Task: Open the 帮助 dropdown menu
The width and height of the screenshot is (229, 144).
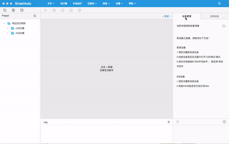Action: pyautogui.click(x=132, y=3)
